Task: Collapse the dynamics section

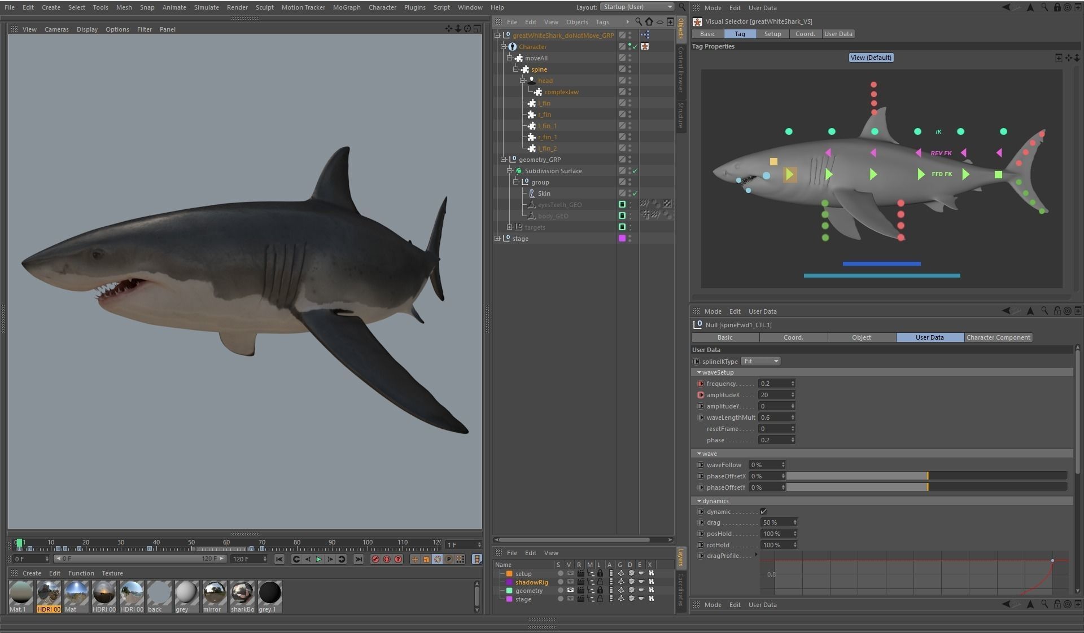Action: 699,501
